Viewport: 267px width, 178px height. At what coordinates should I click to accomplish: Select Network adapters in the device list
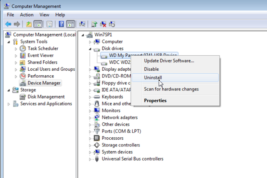119,118
